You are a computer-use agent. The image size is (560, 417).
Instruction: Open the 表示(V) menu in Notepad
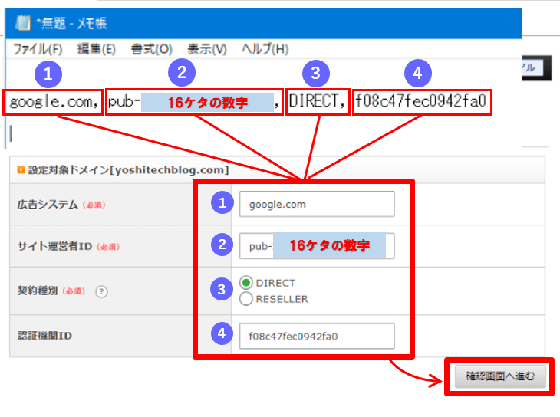pos(207,49)
